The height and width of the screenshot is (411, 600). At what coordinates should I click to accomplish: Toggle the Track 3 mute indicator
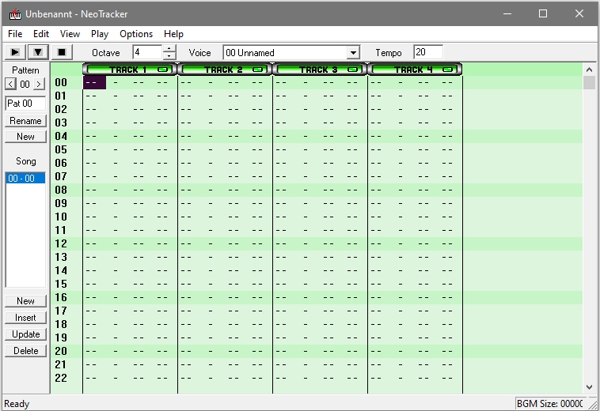click(353, 70)
